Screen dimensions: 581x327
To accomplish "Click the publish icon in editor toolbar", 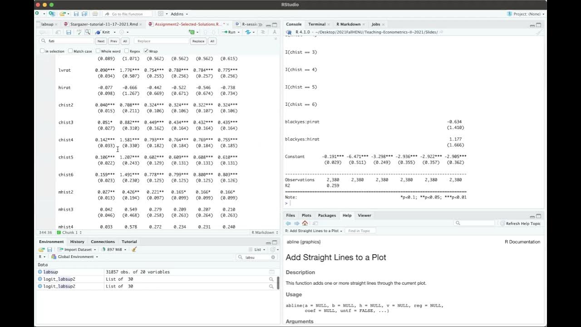I will pyautogui.click(x=248, y=32).
